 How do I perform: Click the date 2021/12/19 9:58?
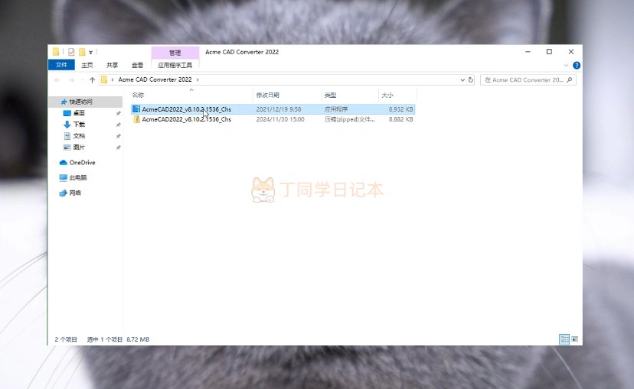coord(279,109)
